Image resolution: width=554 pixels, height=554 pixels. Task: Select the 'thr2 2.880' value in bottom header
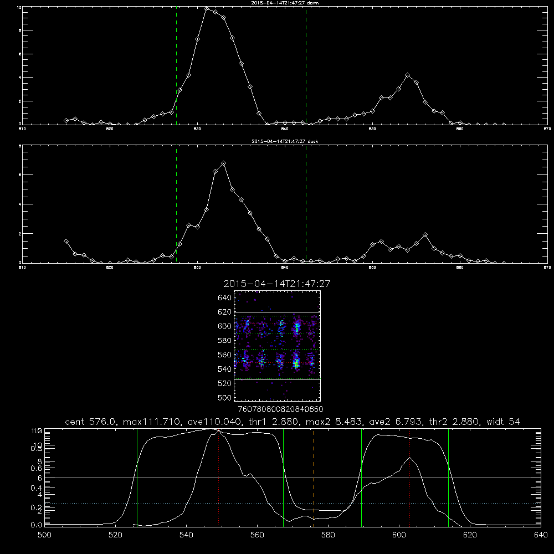[x=454, y=422]
